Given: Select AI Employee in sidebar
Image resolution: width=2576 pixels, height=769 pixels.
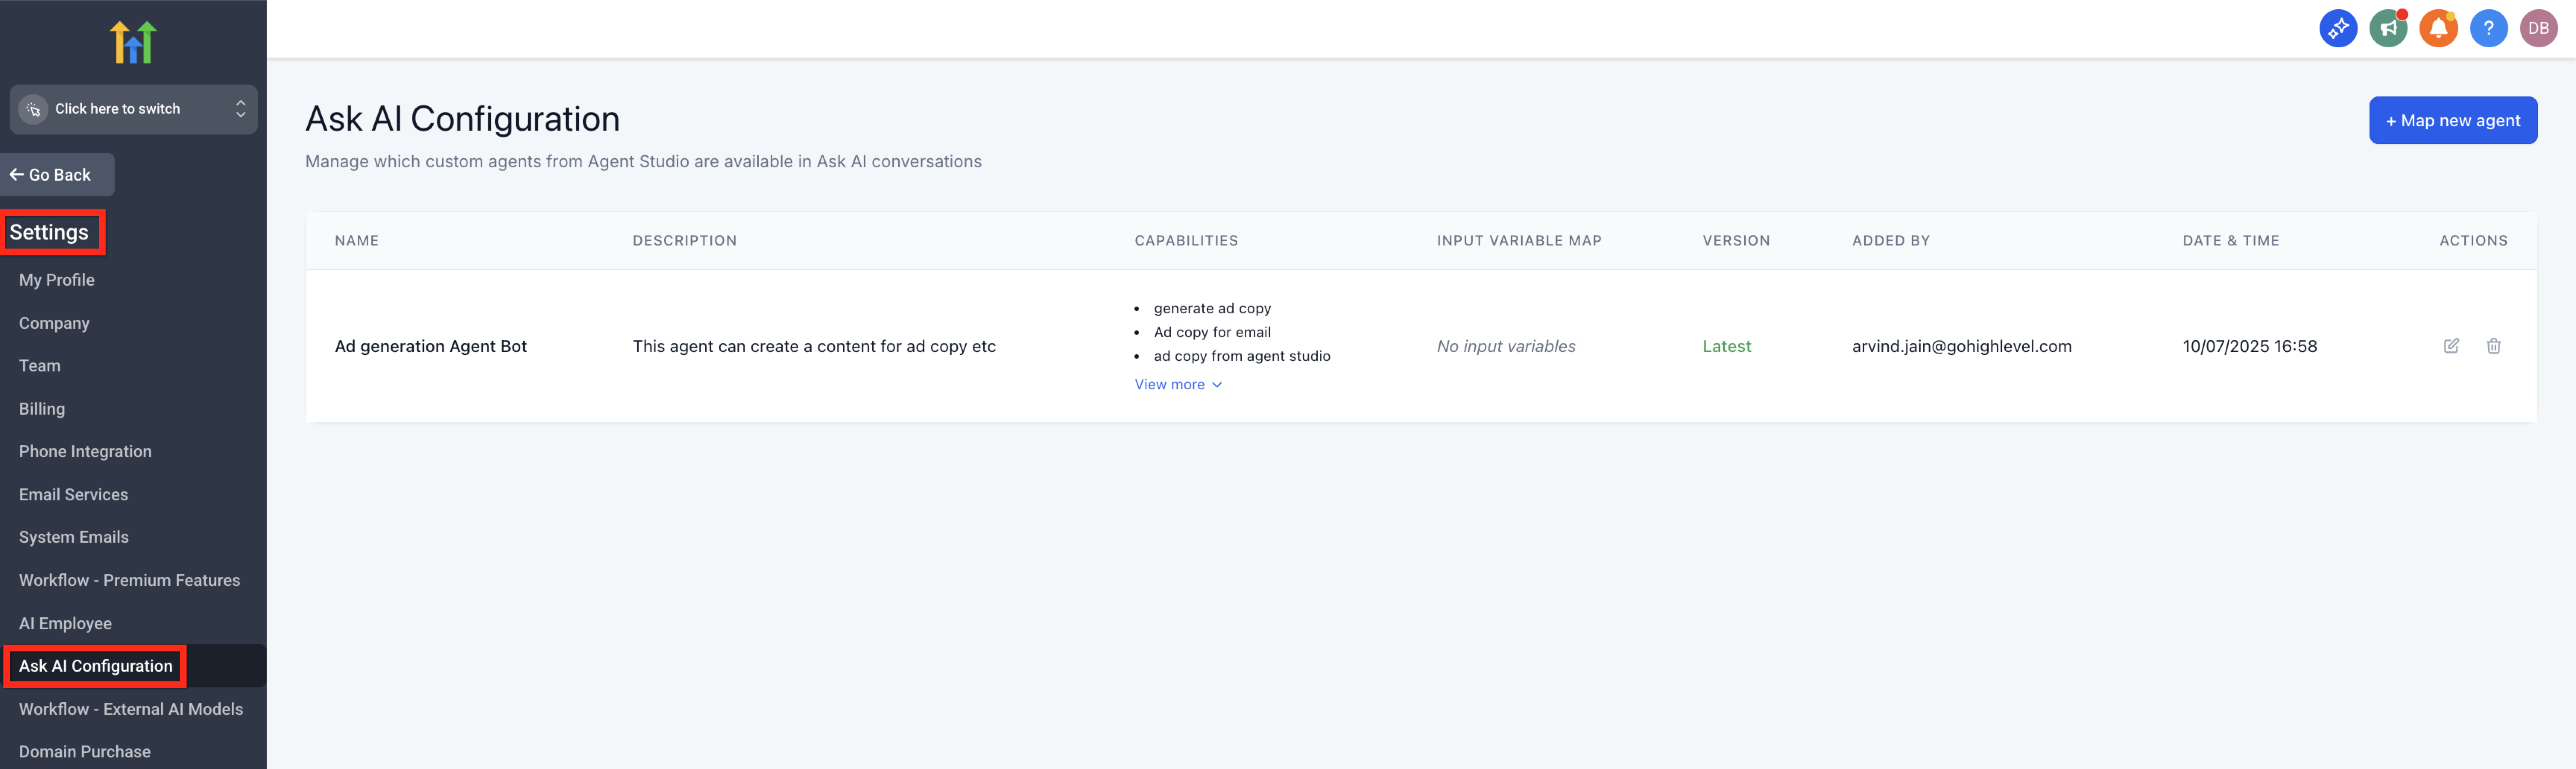Looking at the screenshot, I should (65, 623).
